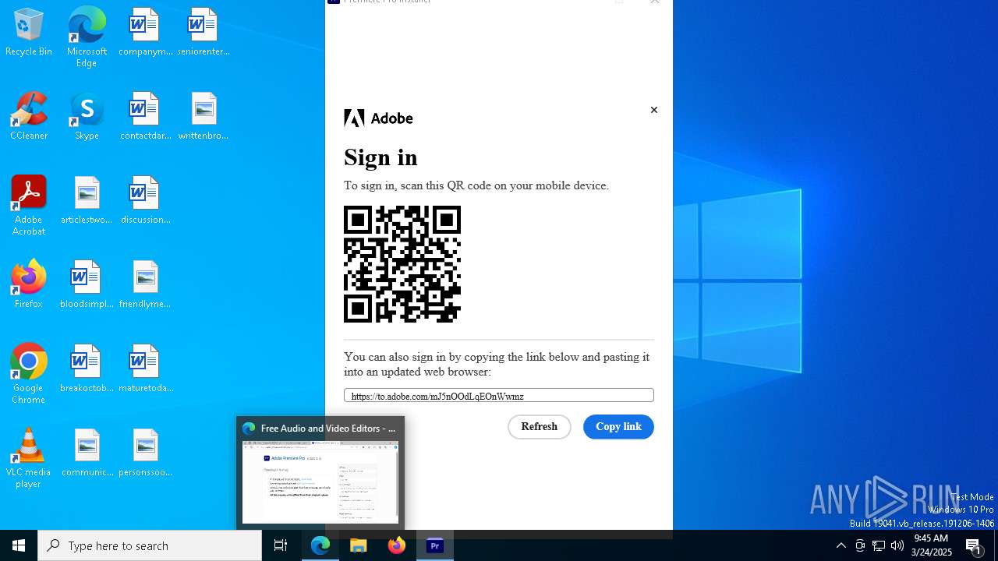The height and width of the screenshot is (561, 998).
Task: Open Skype desktop shortcut
Action: [87, 116]
